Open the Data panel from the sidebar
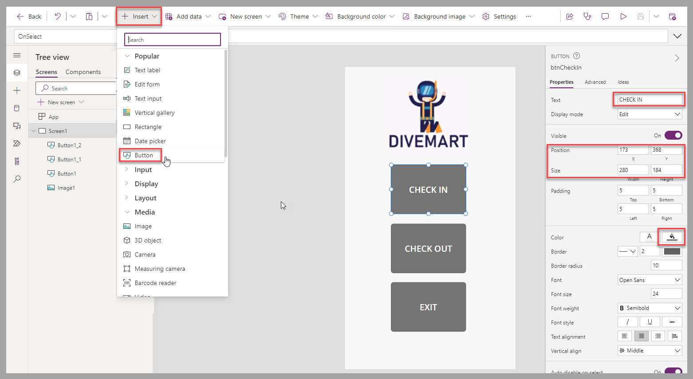 pyautogui.click(x=17, y=108)
